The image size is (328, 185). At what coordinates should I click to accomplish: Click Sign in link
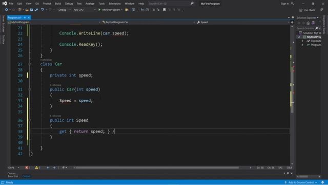coord(285,4)
